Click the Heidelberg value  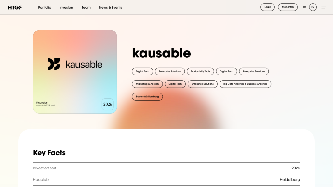(x=290, y=180)
